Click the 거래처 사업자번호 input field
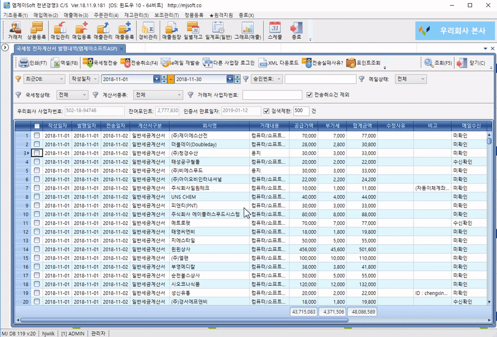Screen dimensions: 497x337 click(x=272, y=95)
